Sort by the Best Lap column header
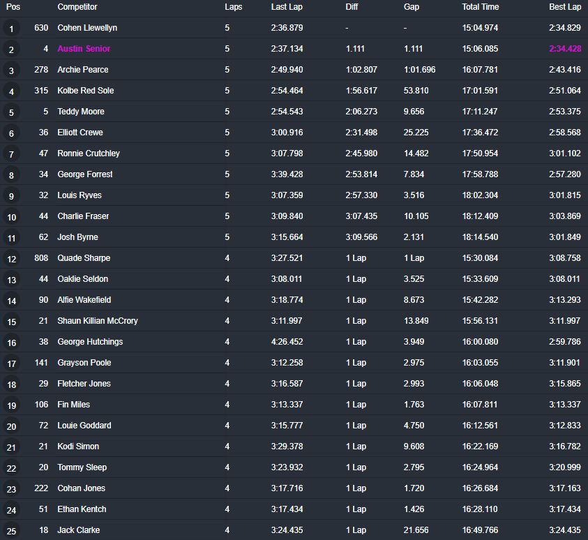This screenshot has height=540, width=588. [x=565, y=7]
